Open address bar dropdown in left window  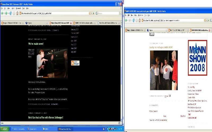tap(91, 13)
